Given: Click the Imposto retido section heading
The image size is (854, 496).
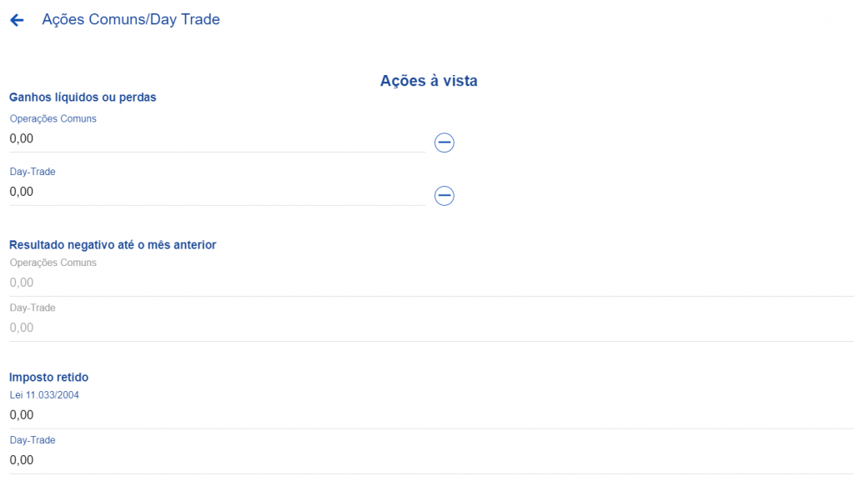Looking at the screenshot, I should pos(48,378).
